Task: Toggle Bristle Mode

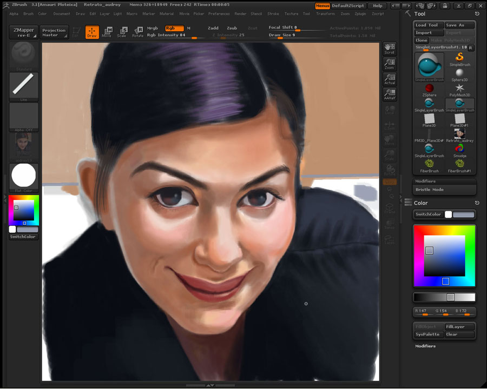Action: [444, 190]
